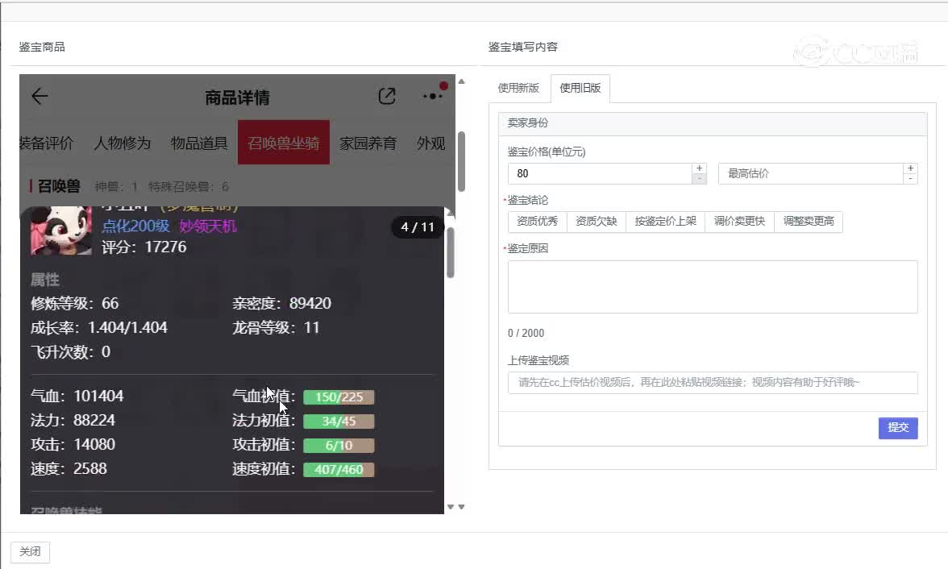Decrease 最高估价 with its minus button
The image size is (948, 569).
pyautogui.click(x=910, y=178)
